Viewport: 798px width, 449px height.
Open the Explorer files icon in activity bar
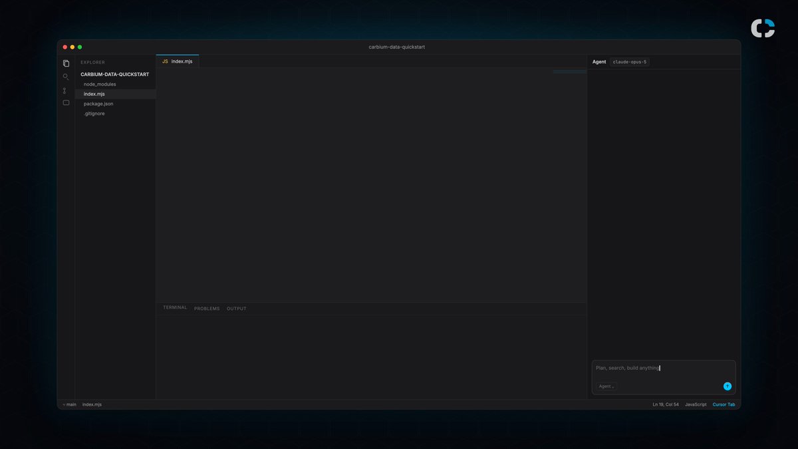coord(66,63)
